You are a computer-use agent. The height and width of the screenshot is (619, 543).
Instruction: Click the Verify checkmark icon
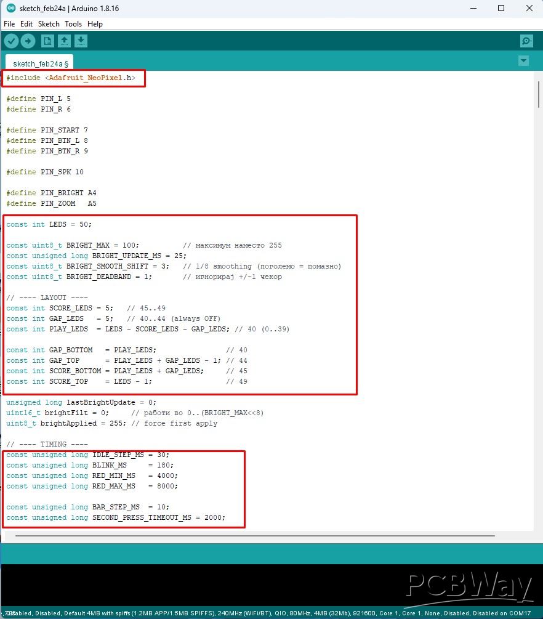(x=12, y=41)
